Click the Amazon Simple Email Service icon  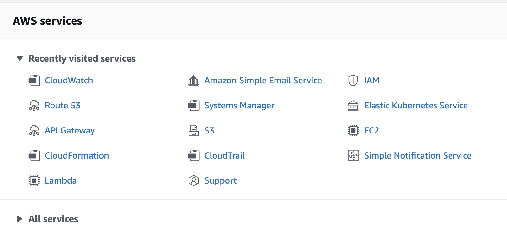(x=194, y=81)
